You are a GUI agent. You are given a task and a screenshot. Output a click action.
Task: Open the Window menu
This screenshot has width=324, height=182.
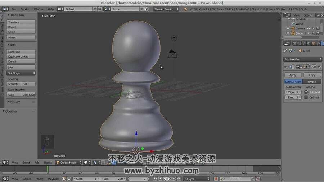tap(39, 9)
